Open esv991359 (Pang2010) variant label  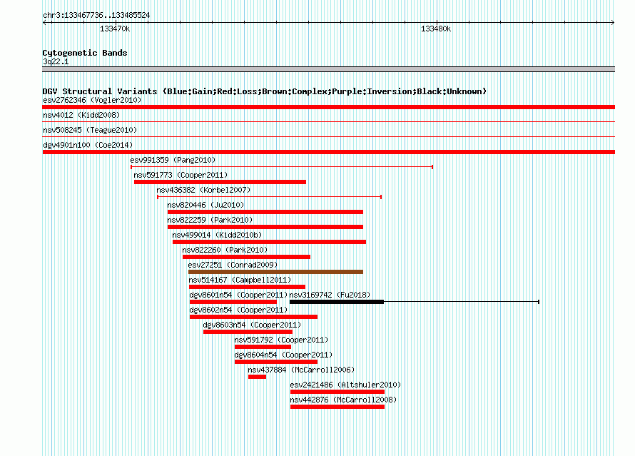[173, 160]
